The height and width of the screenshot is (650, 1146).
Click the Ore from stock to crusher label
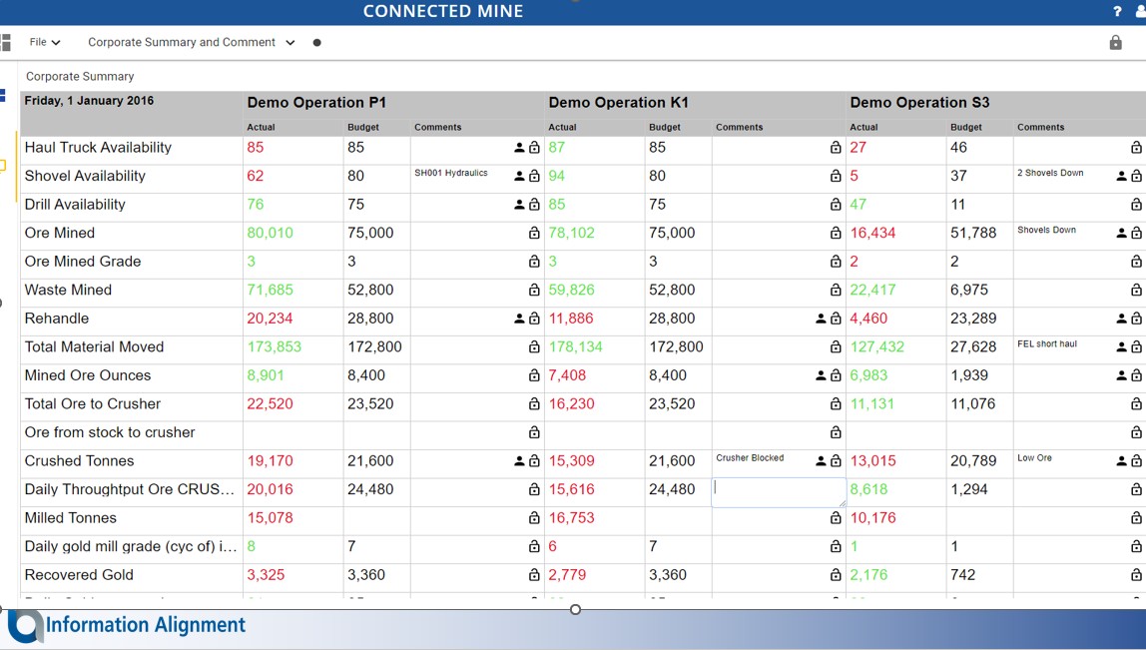click(110, 432)
